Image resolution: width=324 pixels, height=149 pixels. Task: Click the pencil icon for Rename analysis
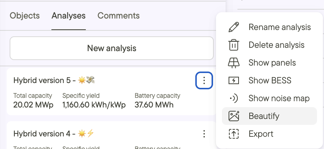tap(233, 27)
